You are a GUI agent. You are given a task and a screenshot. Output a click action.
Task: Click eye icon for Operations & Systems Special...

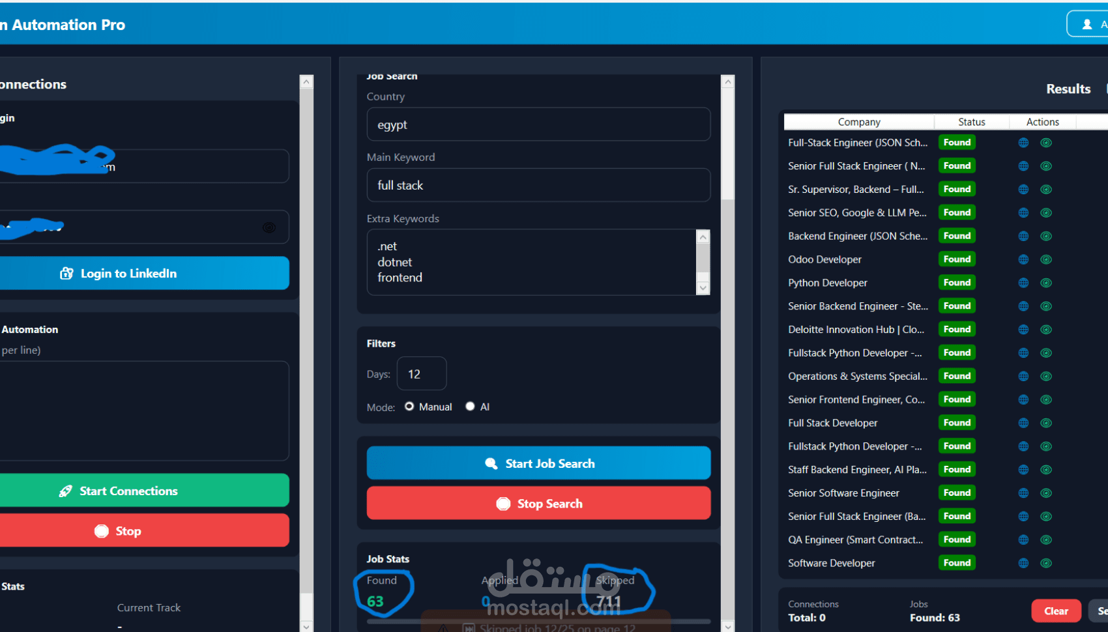point(1046,377)
